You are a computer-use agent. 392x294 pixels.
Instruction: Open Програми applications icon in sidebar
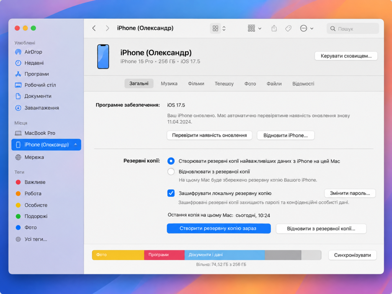pyautogui.click(x=18, y=74)
